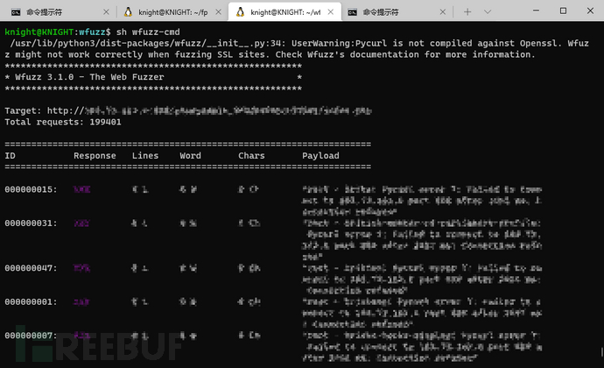Click result ID 000000007

coord(31,336)
